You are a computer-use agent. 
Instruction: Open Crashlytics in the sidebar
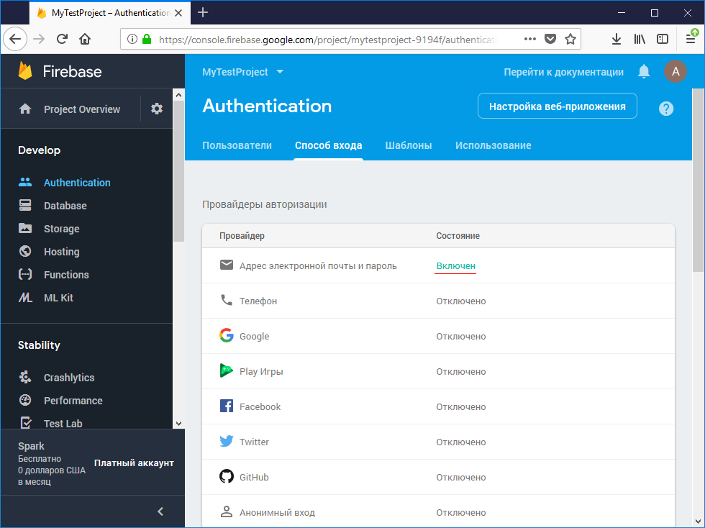[68, 378]
